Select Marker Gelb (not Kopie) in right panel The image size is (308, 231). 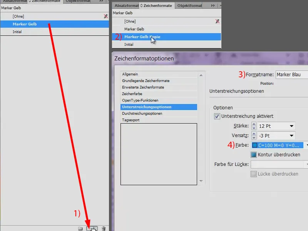click(166, 29)
